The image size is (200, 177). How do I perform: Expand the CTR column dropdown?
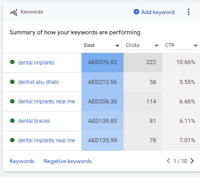(x=195, y=46)
